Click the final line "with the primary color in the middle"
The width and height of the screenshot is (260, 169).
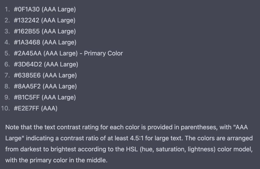pyautogui.click(x=56, y=160)
